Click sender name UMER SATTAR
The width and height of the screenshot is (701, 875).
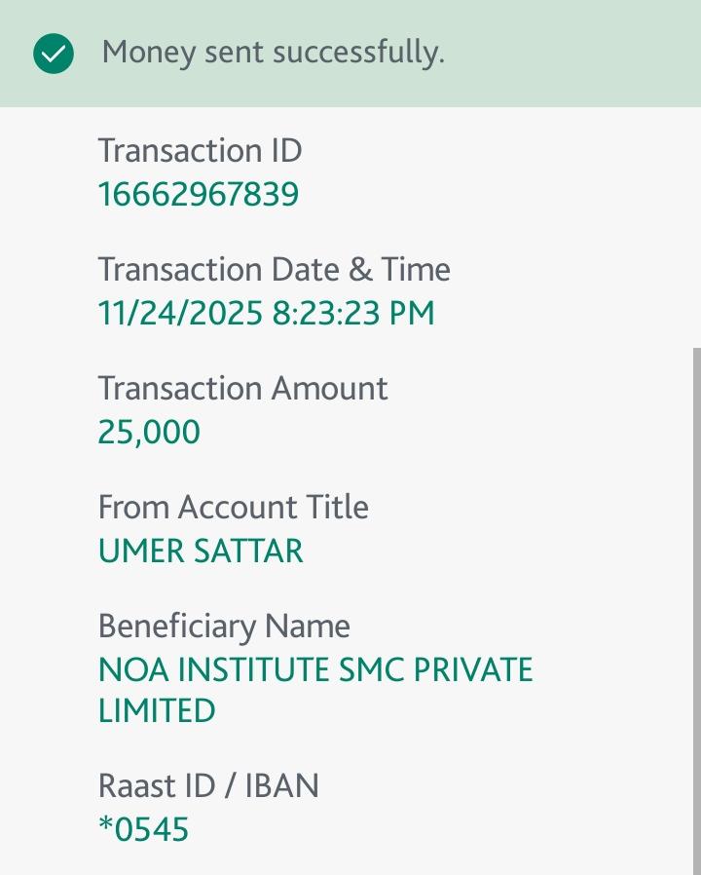[x=201, y=552]
